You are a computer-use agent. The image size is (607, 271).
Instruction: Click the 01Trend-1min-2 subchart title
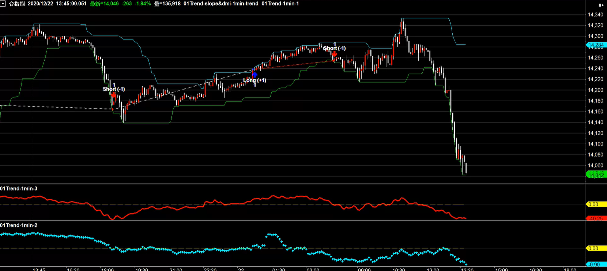(19, 225)
